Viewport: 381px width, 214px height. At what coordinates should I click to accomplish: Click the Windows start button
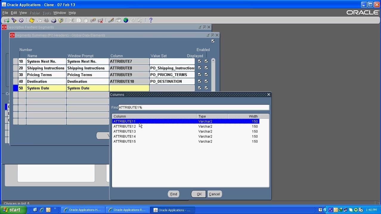pyautogui.click(x=13, y=210)
